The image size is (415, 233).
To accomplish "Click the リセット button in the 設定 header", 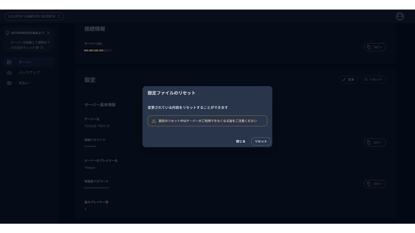I will click(x=373, y=80).
